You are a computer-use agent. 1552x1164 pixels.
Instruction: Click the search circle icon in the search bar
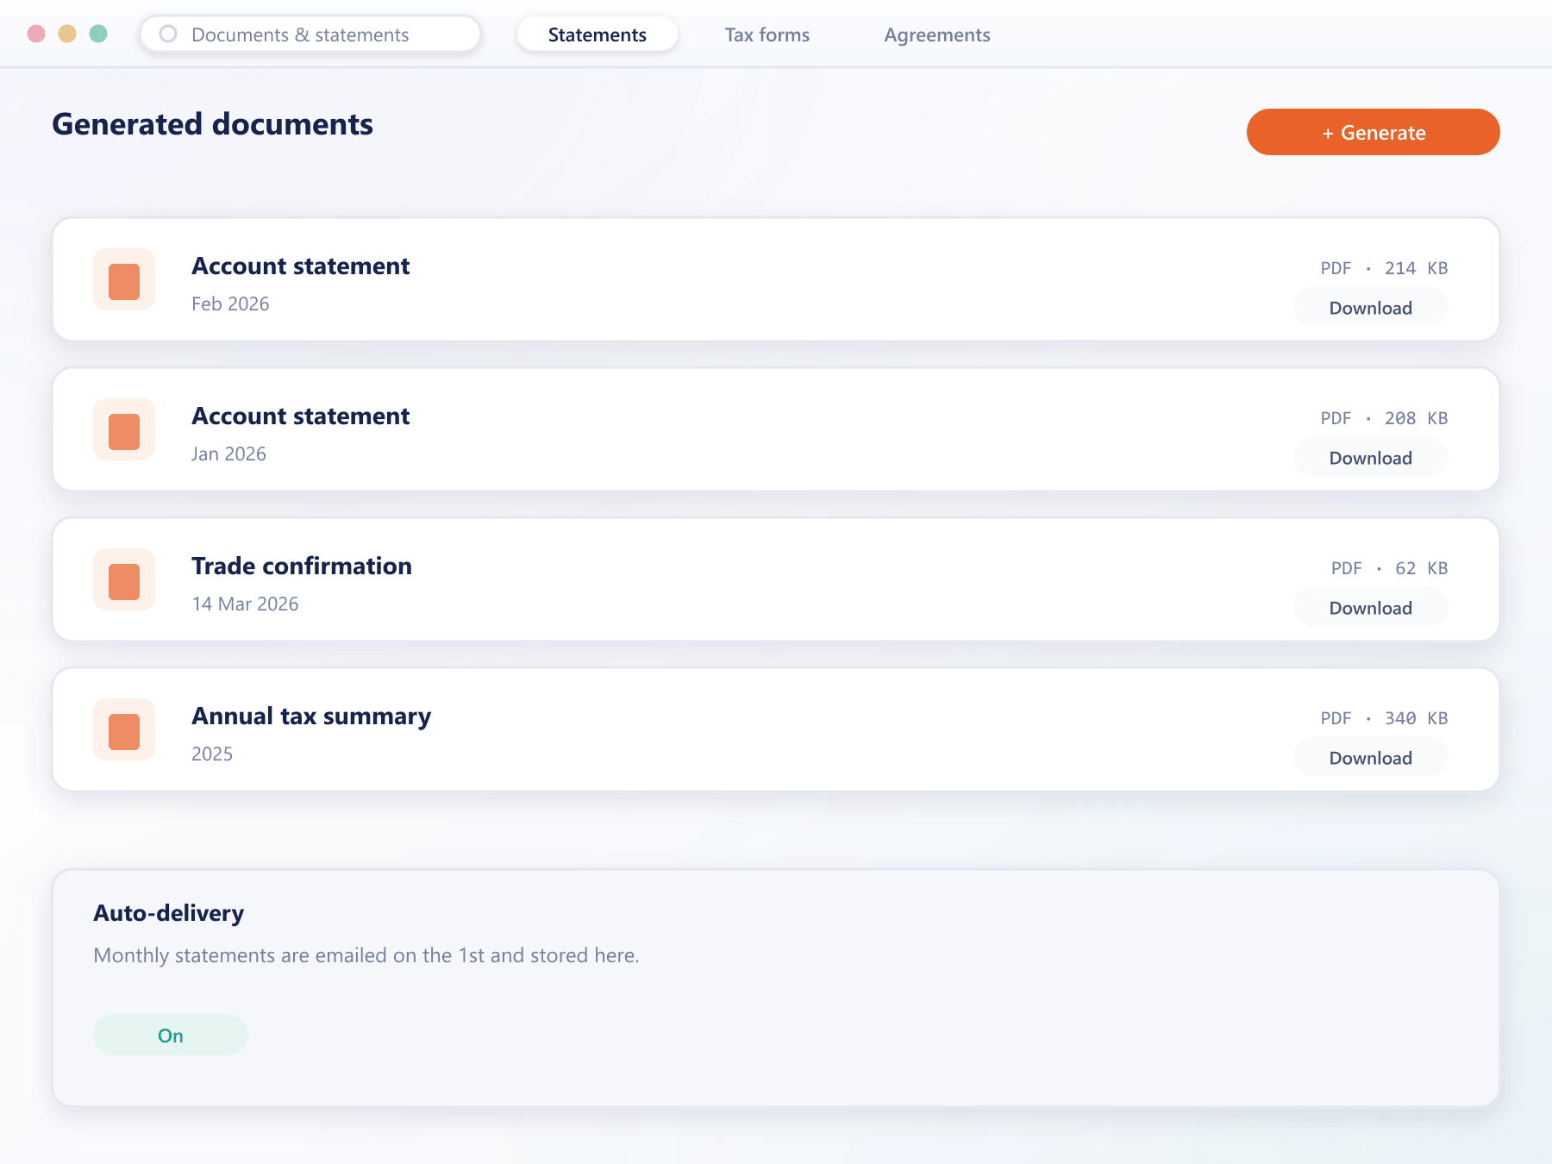click(169, 34)
